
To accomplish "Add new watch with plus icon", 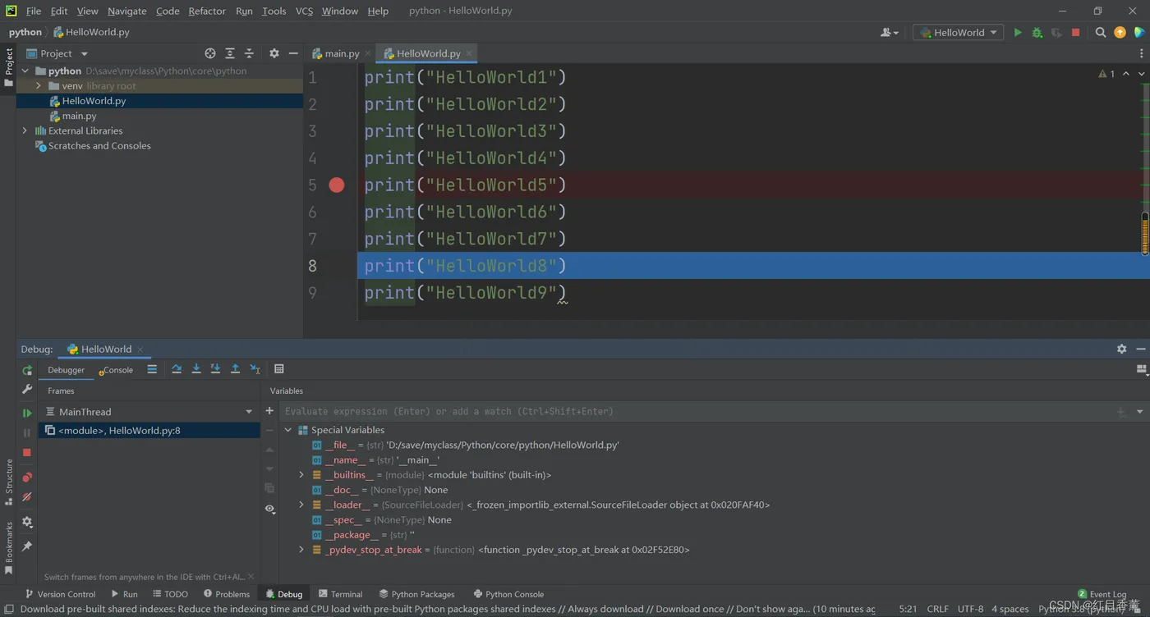I will (269, 410).
